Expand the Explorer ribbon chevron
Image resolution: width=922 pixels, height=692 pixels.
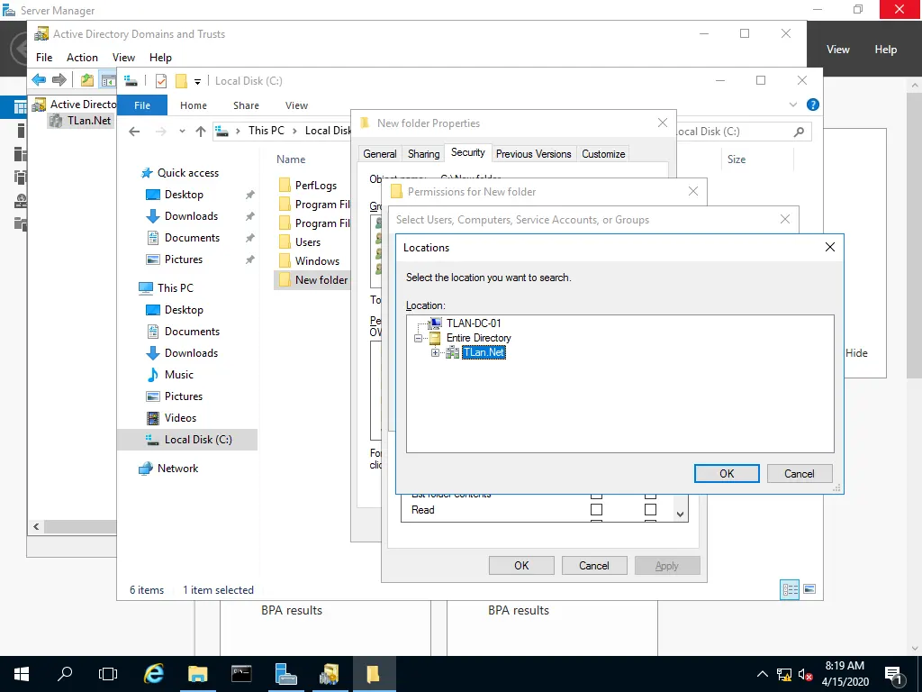(x=792, y=105)
